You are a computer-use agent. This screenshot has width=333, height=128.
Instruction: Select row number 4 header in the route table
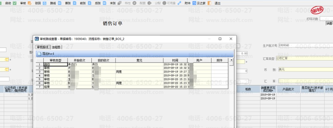(x=39, y=76)
